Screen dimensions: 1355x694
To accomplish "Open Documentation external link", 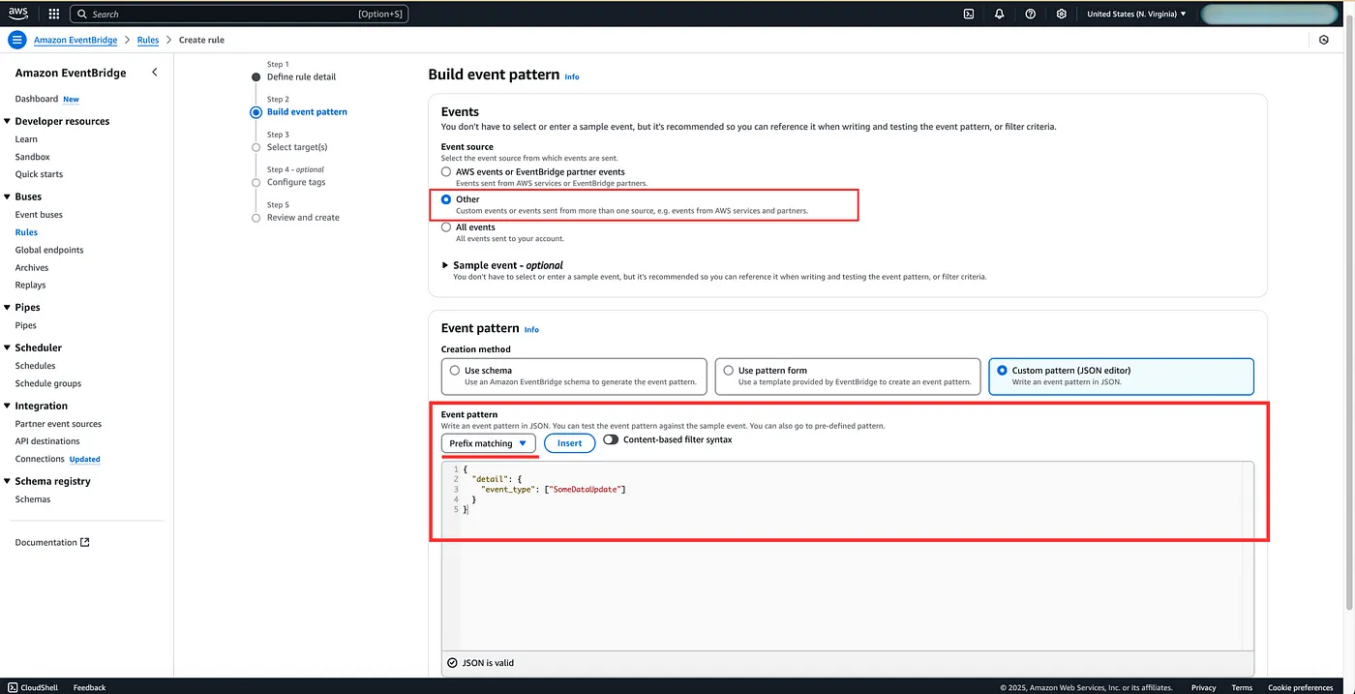I will 52,542.
